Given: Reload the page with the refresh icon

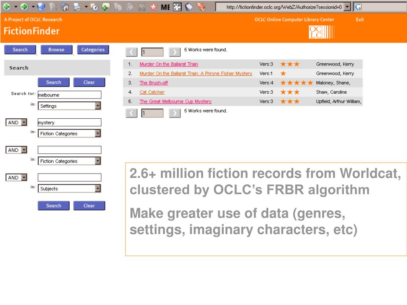Looking at the screenshot, I should pyautogui.click(x=41, y=7).
